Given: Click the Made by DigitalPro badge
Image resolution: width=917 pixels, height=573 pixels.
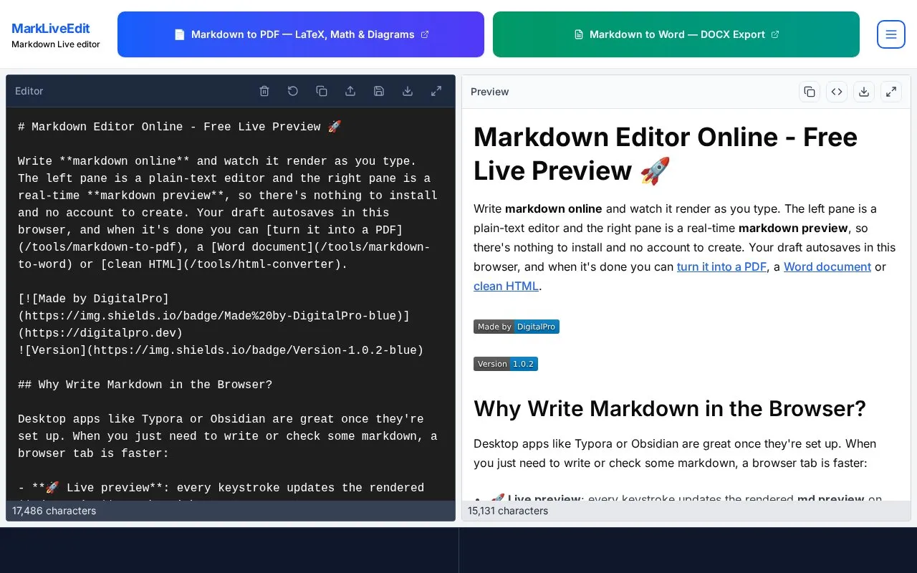Looking at the screenshot, I should tap(517, 327).
